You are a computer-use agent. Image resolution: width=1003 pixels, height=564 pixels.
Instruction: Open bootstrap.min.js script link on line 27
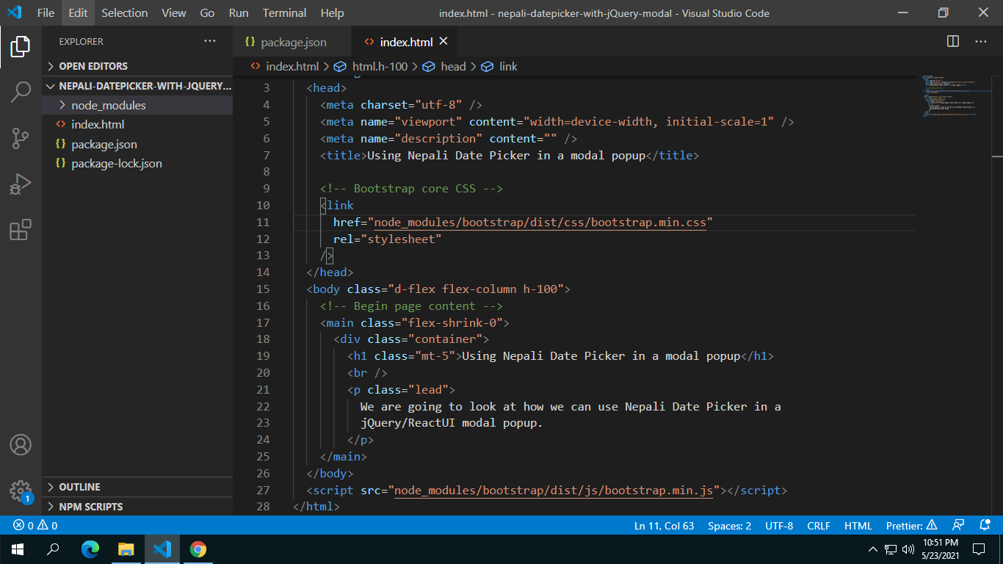tap(554, 491)
